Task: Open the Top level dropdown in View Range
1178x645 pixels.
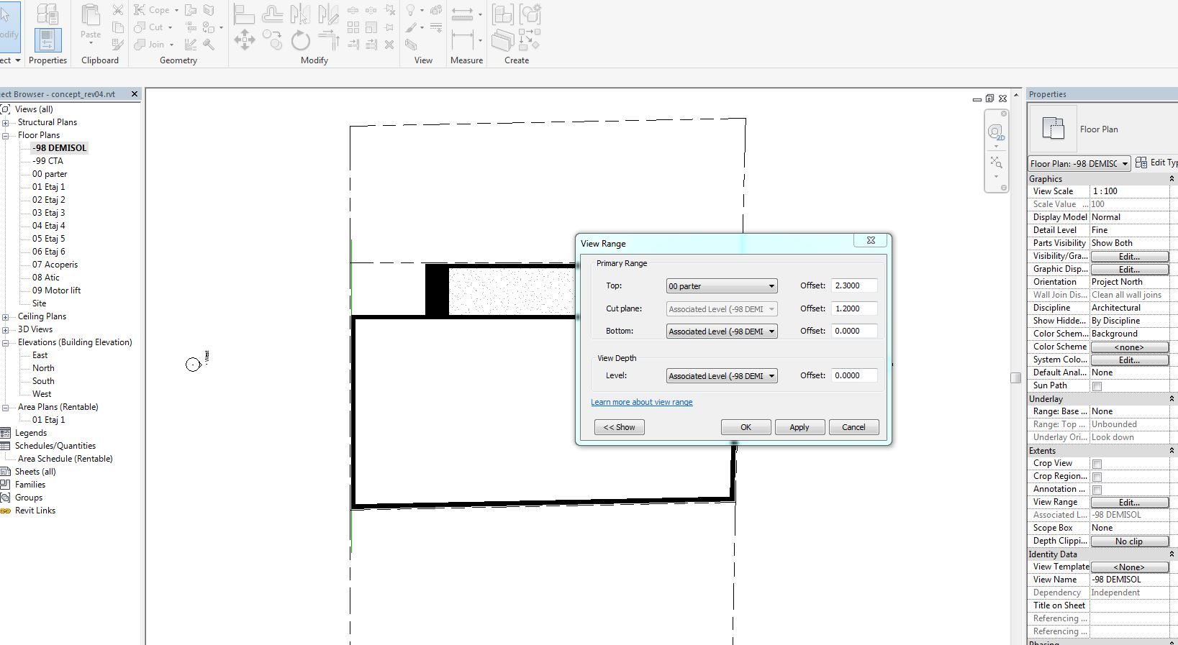Action: click(x=722, y=286)
